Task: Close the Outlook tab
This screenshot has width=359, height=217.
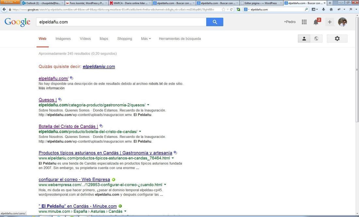Action: (x=63, y=3)
